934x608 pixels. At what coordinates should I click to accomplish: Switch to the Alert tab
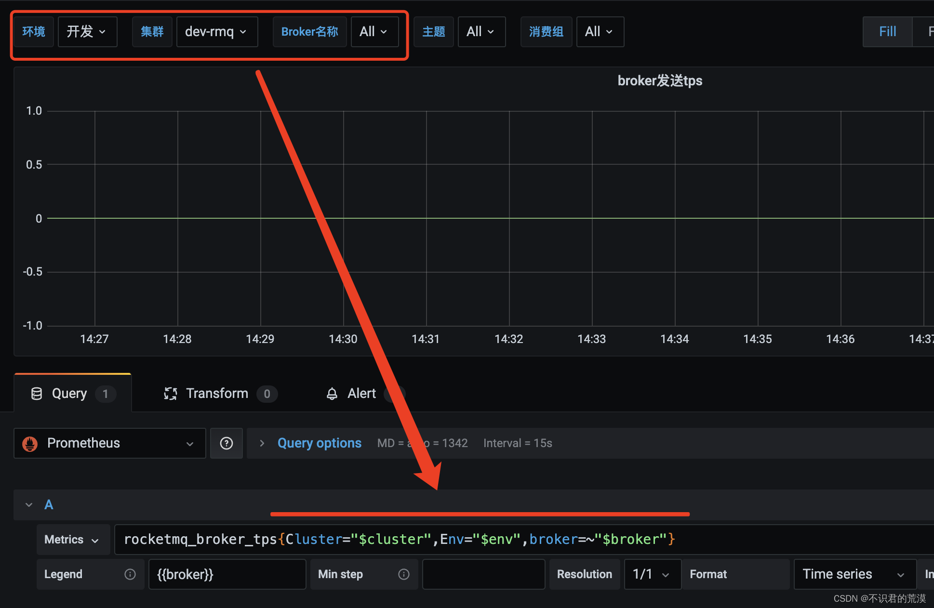(x=361, y=394)
